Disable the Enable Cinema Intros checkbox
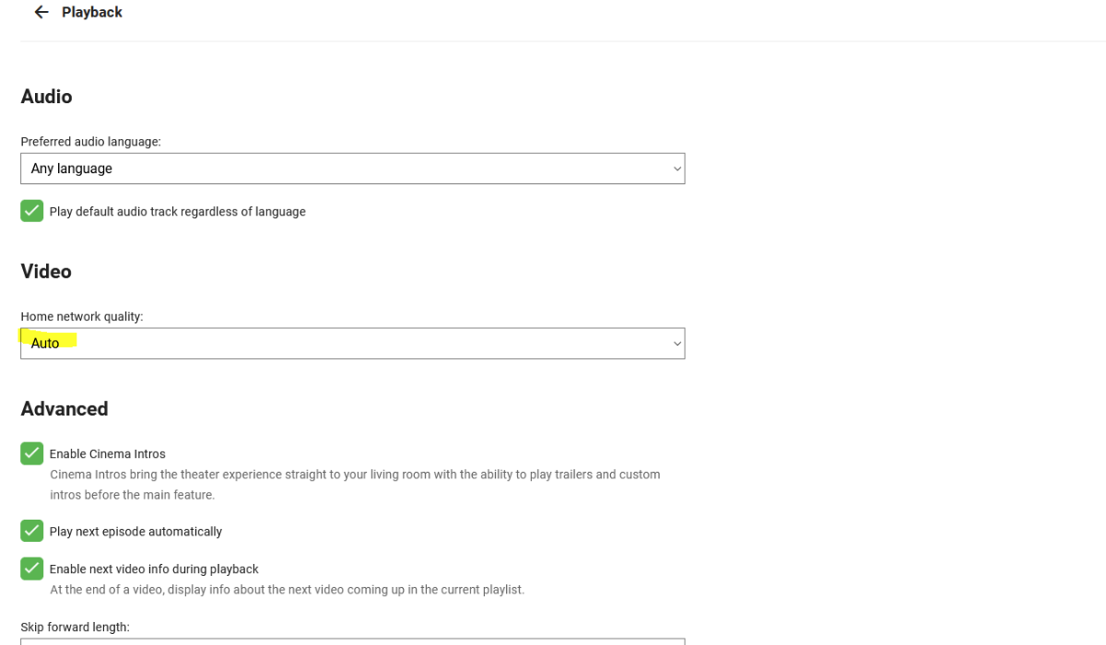The width and height of the screenshot is (1106, 645). pos(32,453)
